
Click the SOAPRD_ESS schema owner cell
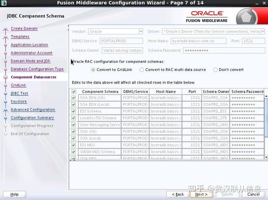[216, 111]
